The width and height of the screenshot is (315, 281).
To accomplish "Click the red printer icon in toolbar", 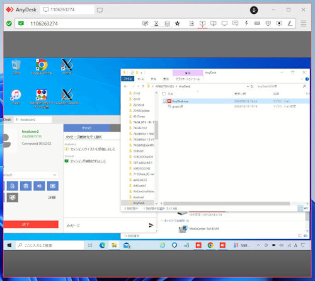I will (167, 23).
